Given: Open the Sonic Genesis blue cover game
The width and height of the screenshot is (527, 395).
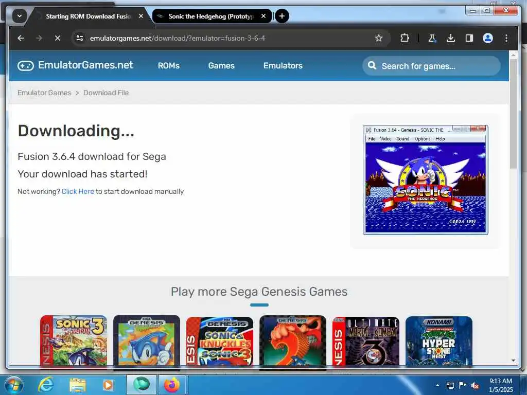Looking at the screenshot, I should [x=147, y=340].
